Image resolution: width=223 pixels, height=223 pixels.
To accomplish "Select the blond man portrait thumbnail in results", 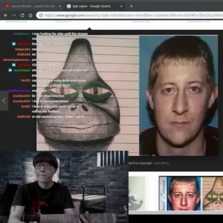I will coord(184,194).
